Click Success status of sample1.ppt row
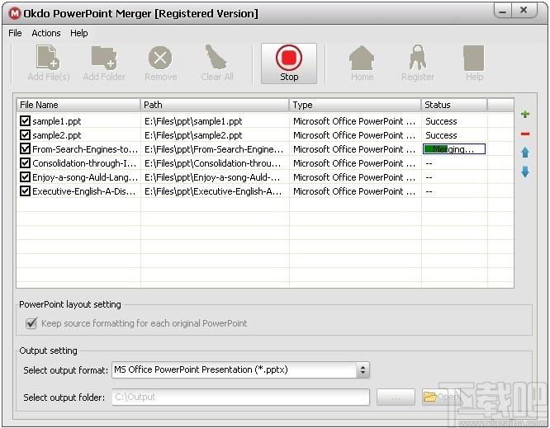The image size is (550, 428). (x=441, y=121)
